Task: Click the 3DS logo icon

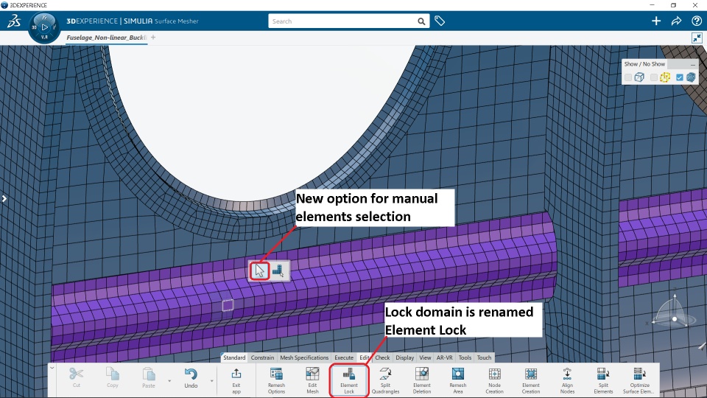Action: [13, 21]
